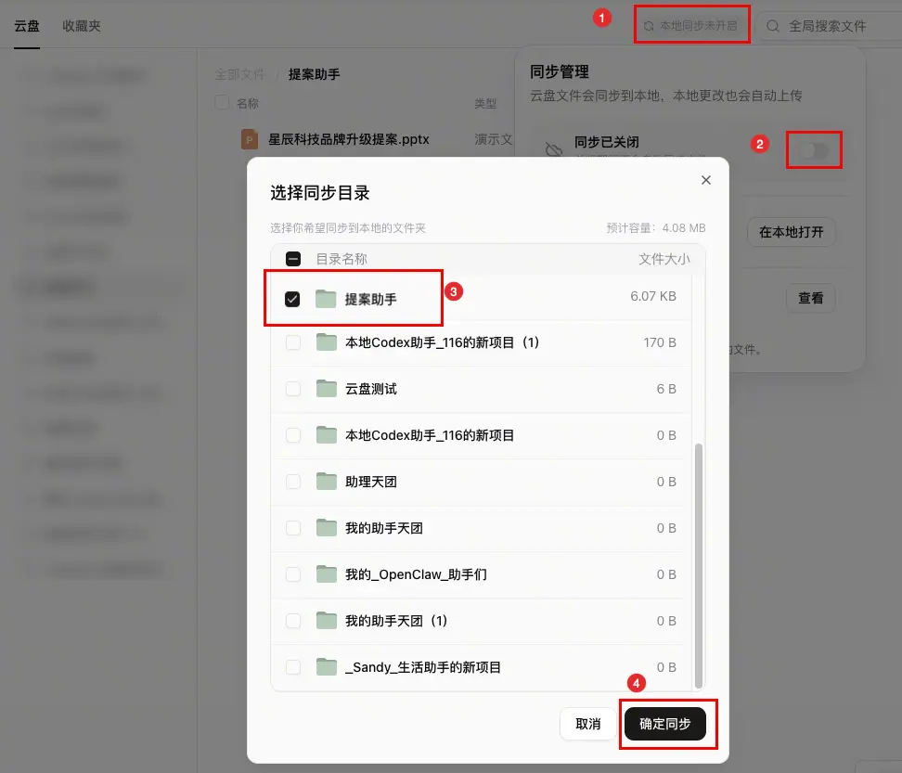Click the 云盘测试 folder icon
The height and width of the screenshot is (773, 902).
pos(326,388)
